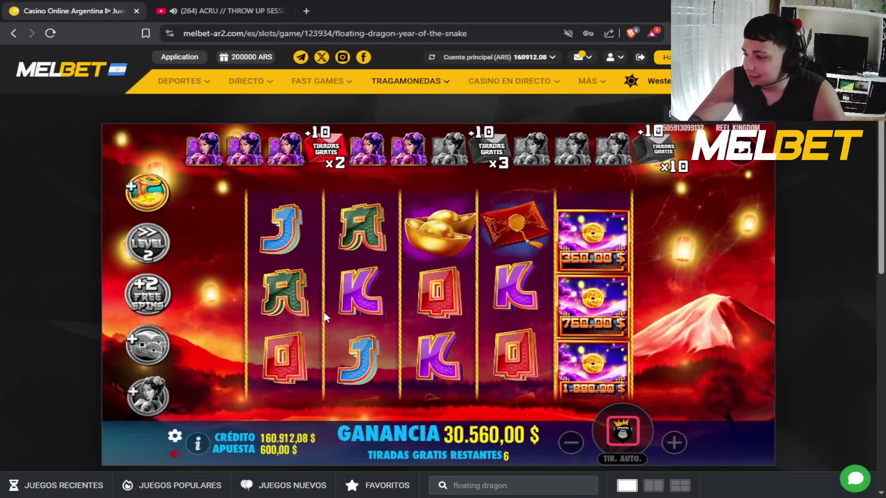The image size is (886, 498).
Task: Open Brave Shields lion icon
Action: 632,33
